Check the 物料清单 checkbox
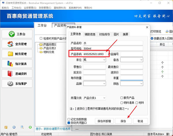Screen dimensions: 173x136 coord(122,103)
